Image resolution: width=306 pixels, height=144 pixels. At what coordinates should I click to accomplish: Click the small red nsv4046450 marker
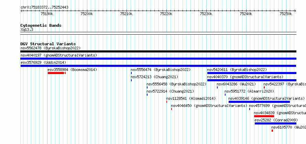click(172, 109)
